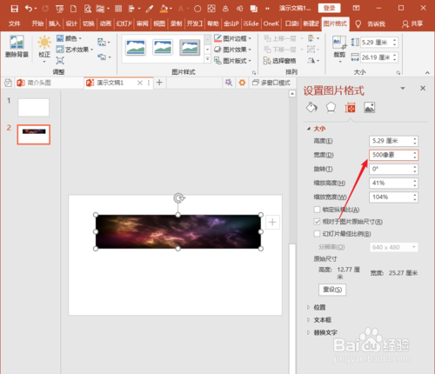This screenshot has width=435, height=374.
Task: Check Best scale for slide show (幻灯片最佳比例)
Action: tap(317, 234)
